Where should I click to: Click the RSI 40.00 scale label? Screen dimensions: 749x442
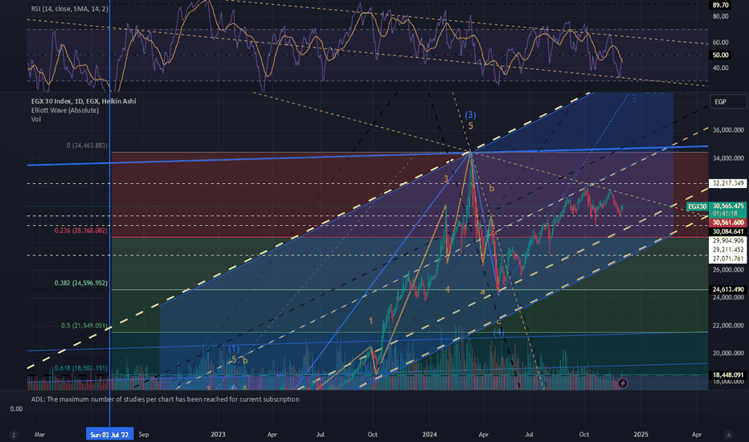720,68
